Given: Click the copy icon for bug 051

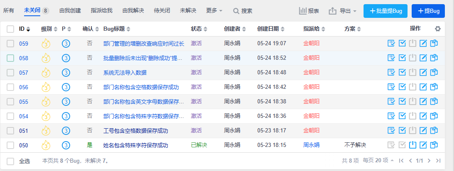Looking at the screenshot, I should click(434, 130).
